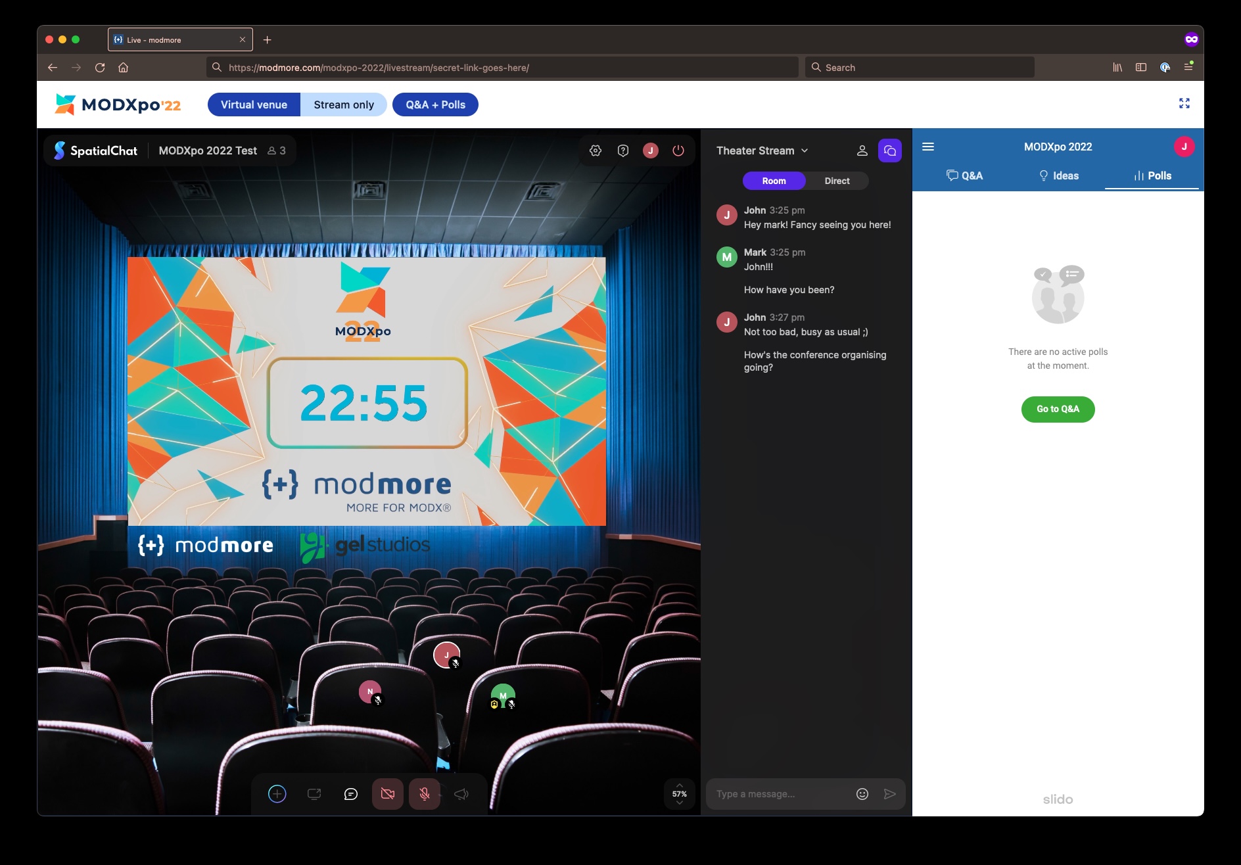Click message 'How have you been?'
Image resolution: width=1241 pixels, height=865 pixels.
(789, 290)
